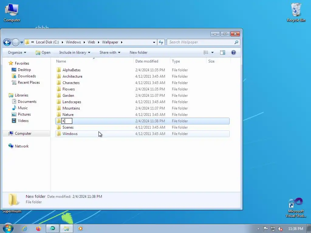311x233 pixels.
Task: Click Local Disk (C:) in breadcrumb
Action: click(47, 42)
